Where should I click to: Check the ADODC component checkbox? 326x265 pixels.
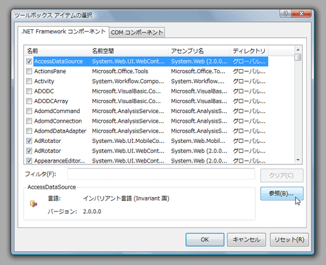click(x=29, y=91)
